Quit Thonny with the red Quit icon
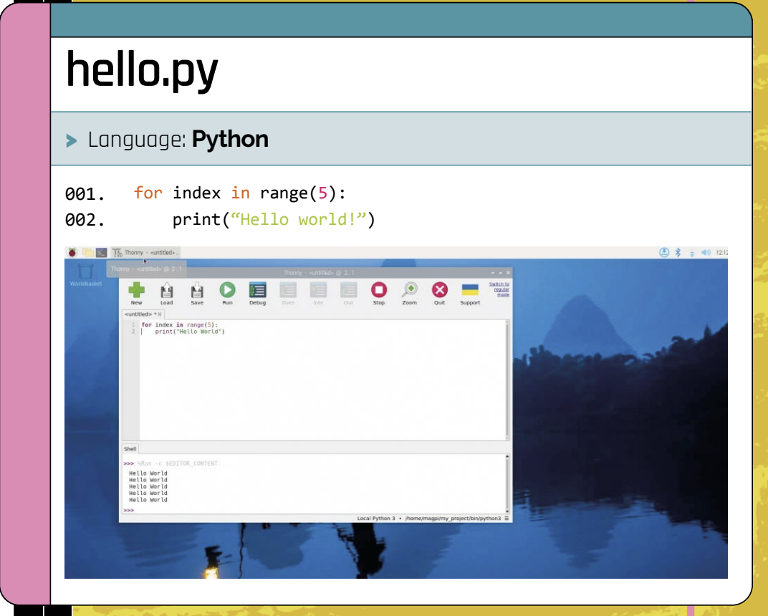Image resolution: width=768 pixels, height=616 pixels. [439, 290]
